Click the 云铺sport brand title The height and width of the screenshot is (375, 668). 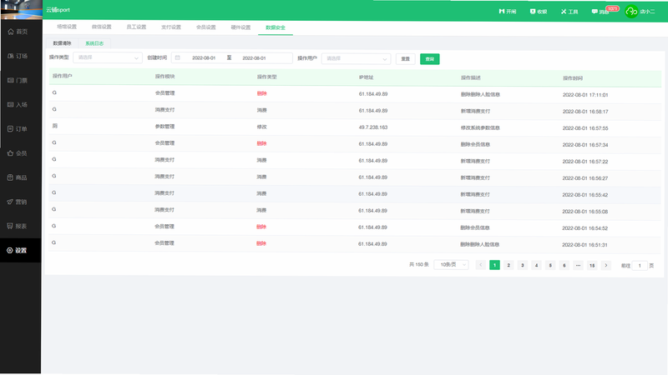pyautogui.click(x=58, y=10)
